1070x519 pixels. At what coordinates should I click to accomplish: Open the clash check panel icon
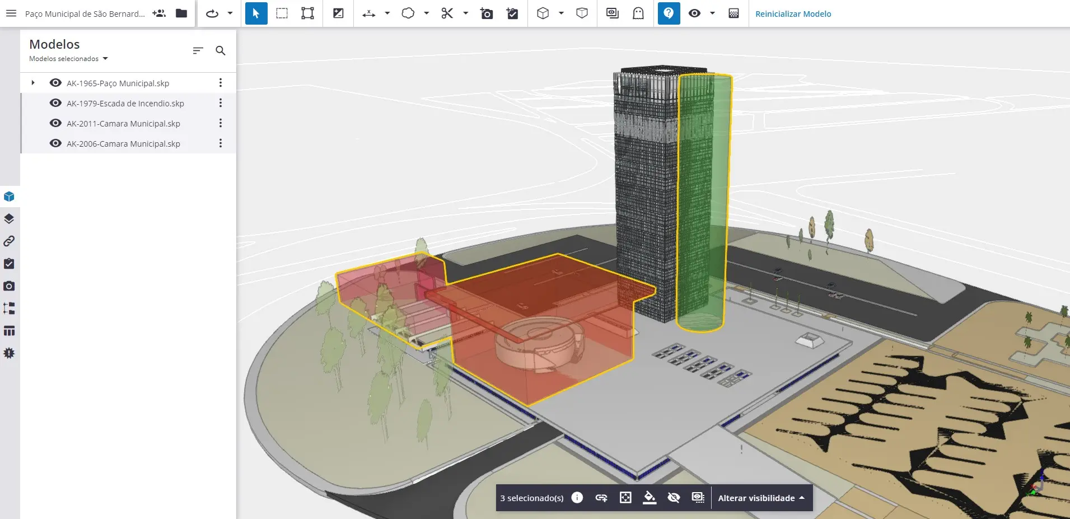(9, 353)
